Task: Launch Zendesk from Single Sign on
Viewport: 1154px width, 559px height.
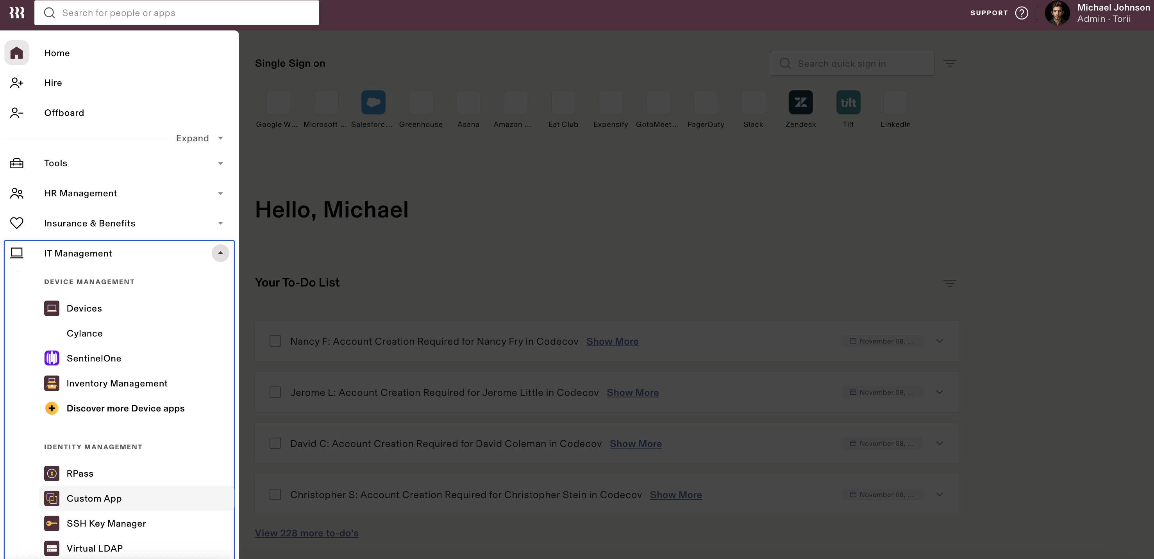Action: pos(800,103)
